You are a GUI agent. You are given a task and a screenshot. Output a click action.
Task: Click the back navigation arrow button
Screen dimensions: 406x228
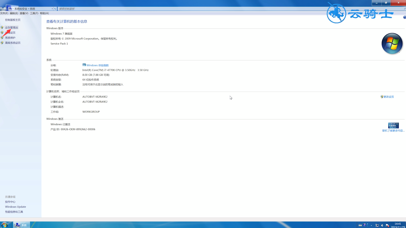click(x=1, y=9)
